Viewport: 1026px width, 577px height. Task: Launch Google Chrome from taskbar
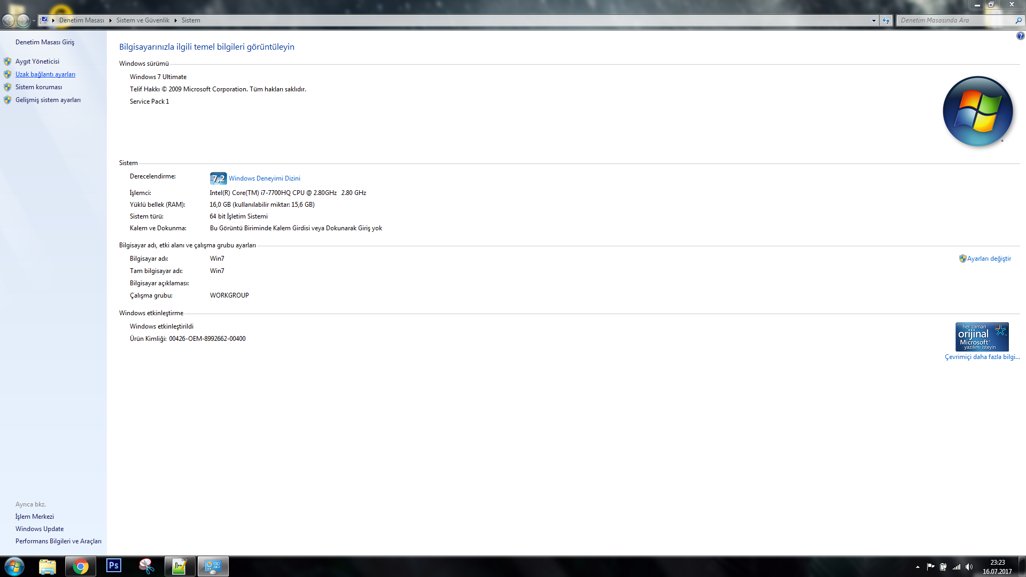[x=81, y=566]
